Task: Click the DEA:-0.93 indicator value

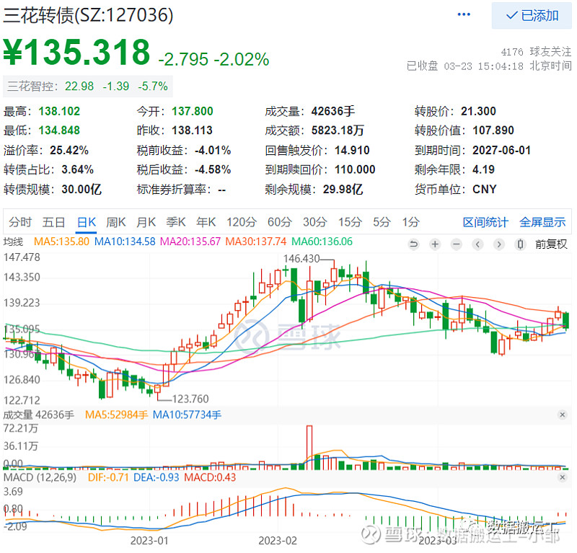Action: 156,477
